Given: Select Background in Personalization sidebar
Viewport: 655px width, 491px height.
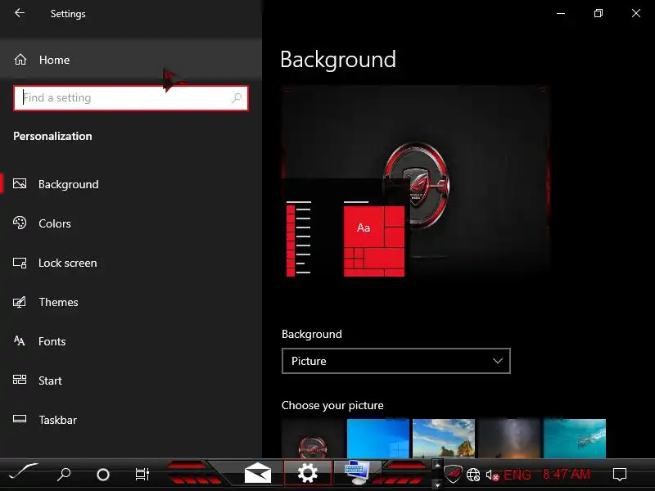Looking at the screenshot, I should (x=131, y=184).
